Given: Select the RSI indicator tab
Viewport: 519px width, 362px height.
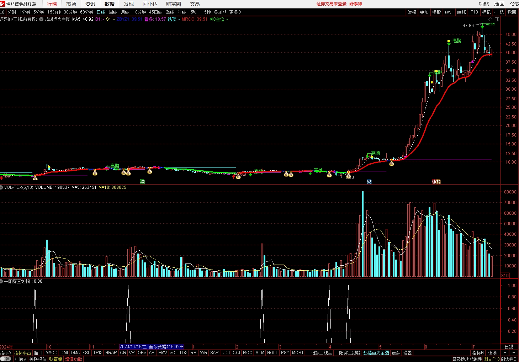Looking at the screenshot, I should click(194, 353).
